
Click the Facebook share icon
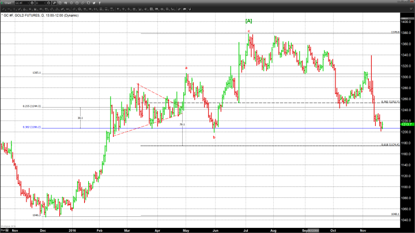coord(100,3)
